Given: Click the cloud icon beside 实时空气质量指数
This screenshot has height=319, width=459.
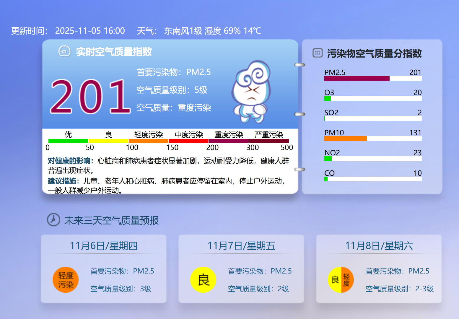Looking at the screenshot, I should point(64,51).
